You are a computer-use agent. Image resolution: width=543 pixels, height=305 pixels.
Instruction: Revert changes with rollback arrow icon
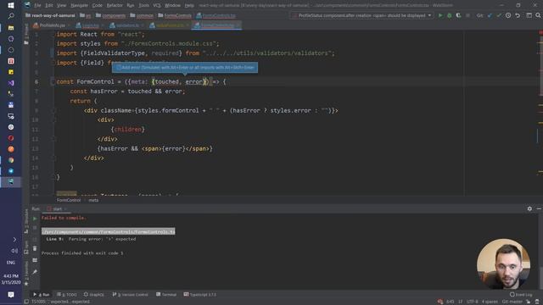pos(518,15)
